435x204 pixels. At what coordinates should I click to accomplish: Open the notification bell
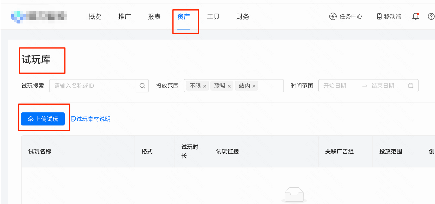(415, 16)
